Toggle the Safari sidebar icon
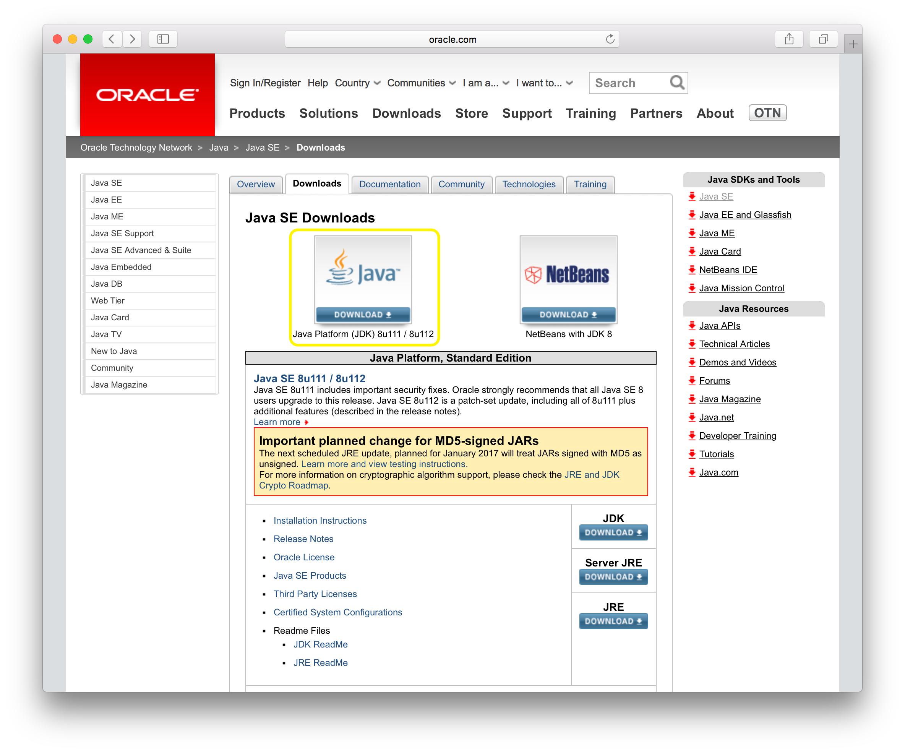This screenshot has height=753, width=905. click(x=163, y=39)
